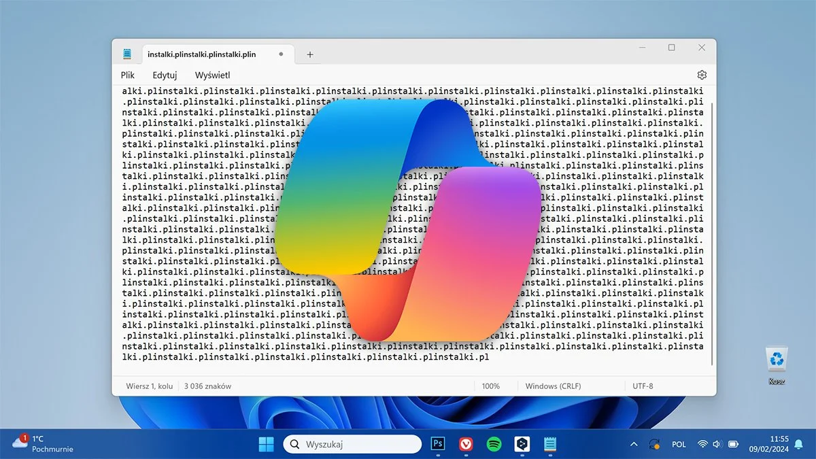Launch Vivaldi browser from taskbar

(466, 444)
